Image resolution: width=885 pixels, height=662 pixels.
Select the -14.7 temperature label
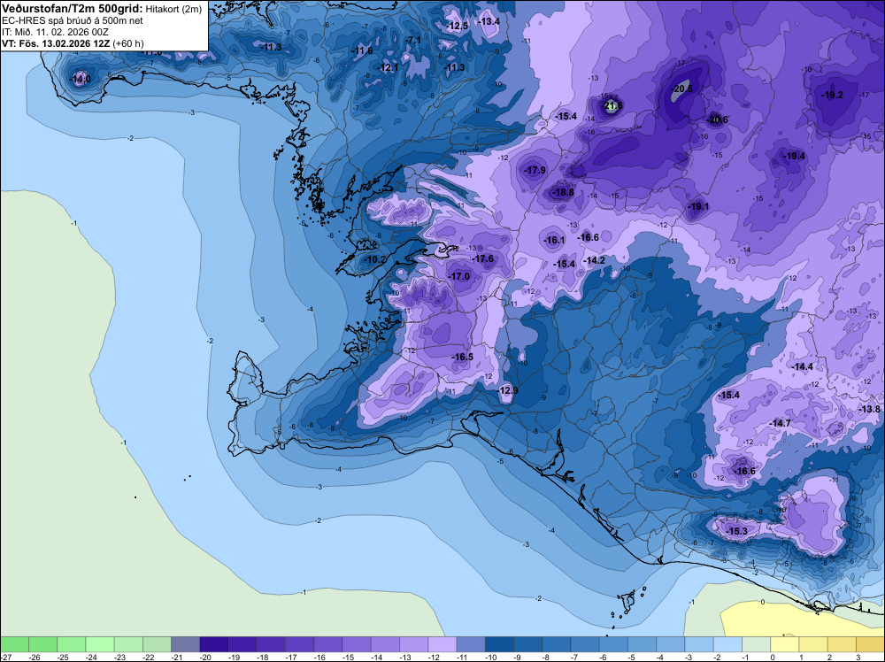pos(781,423)
